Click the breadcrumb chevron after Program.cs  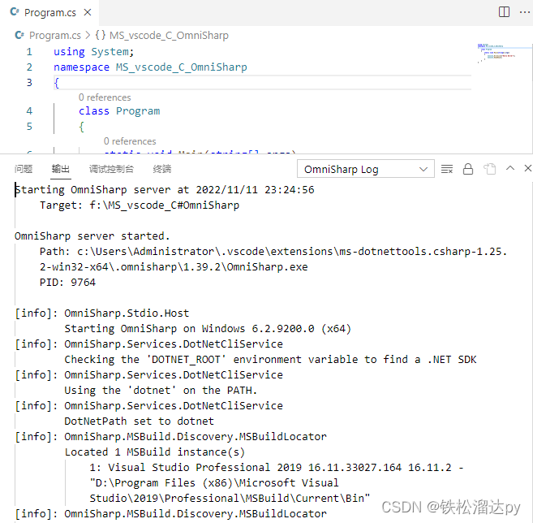click(x=88, y=35)
